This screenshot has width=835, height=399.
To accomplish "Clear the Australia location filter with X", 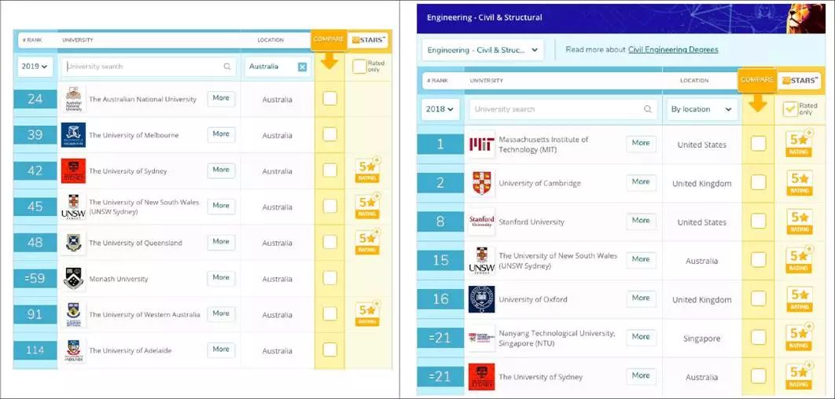I will pyautogui.click(x=302, y=67).
